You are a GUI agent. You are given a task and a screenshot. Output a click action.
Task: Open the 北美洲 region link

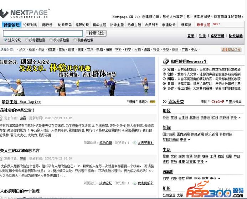pos(194,117)
